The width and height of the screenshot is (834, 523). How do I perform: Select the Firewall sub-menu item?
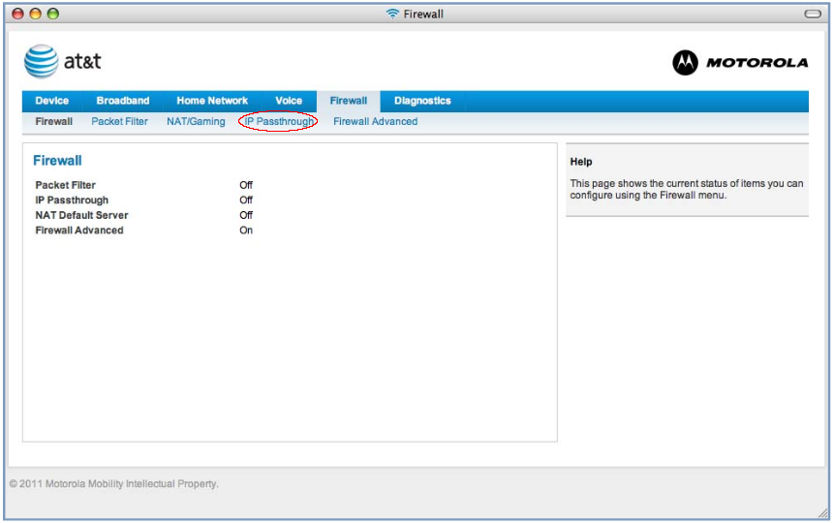click(x=54, y=122)
